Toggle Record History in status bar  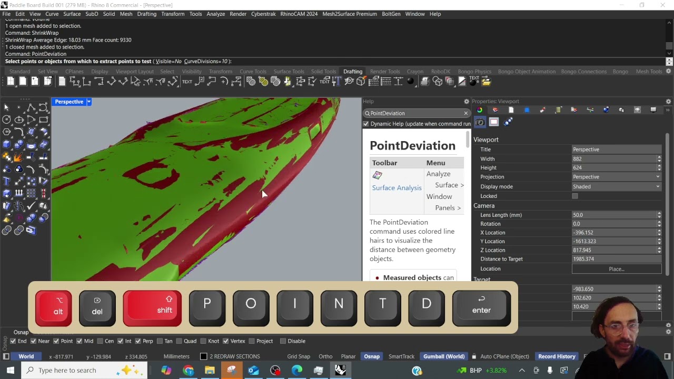pyautogui.click(x=557, y=356)
